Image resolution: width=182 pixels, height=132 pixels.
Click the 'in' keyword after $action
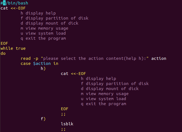point(56,63)
